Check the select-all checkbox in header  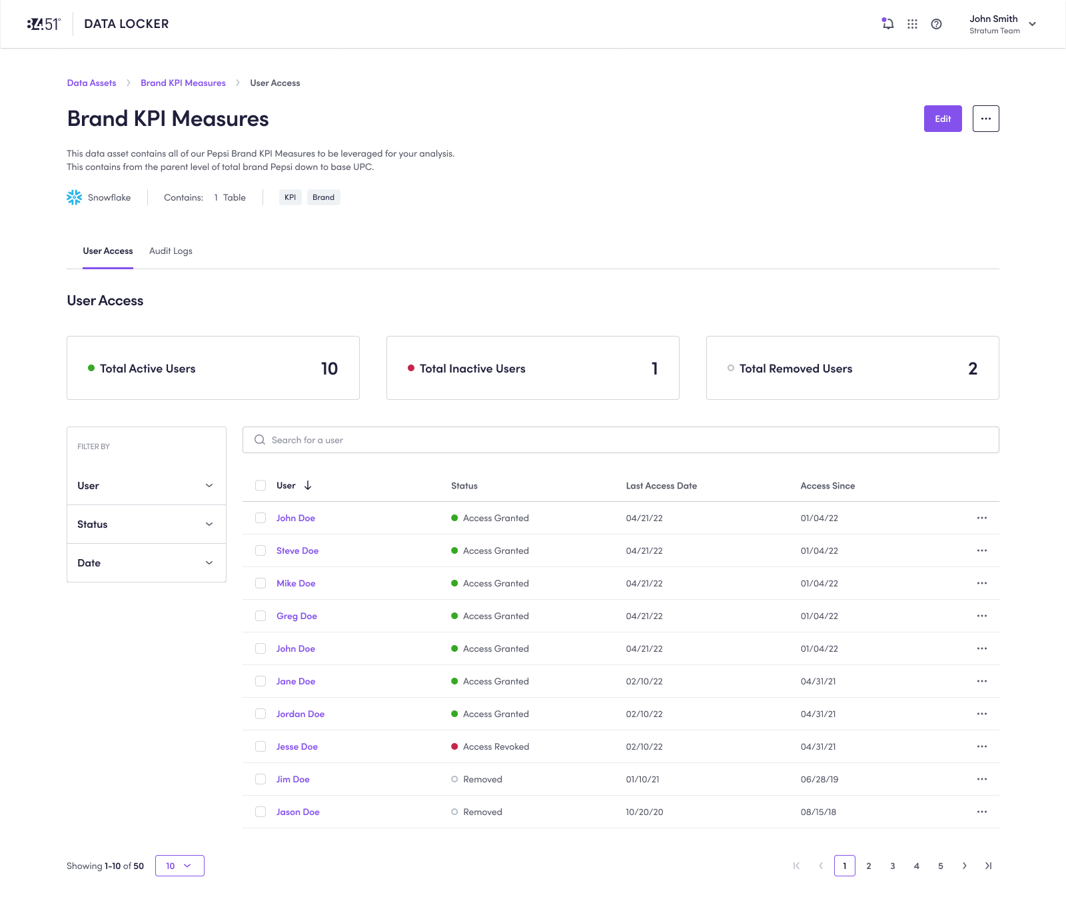[x=261, y=485]
